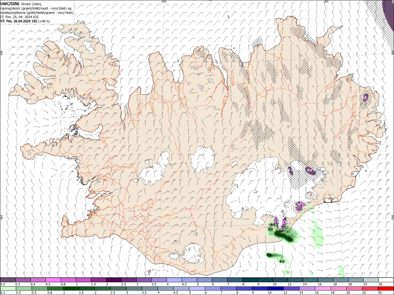The width and height of the screenshot is (394, 295).
Task: Click the palest green 0.1 swatch in lower legend
Action: pyautogui.click(x=8, y=289)
